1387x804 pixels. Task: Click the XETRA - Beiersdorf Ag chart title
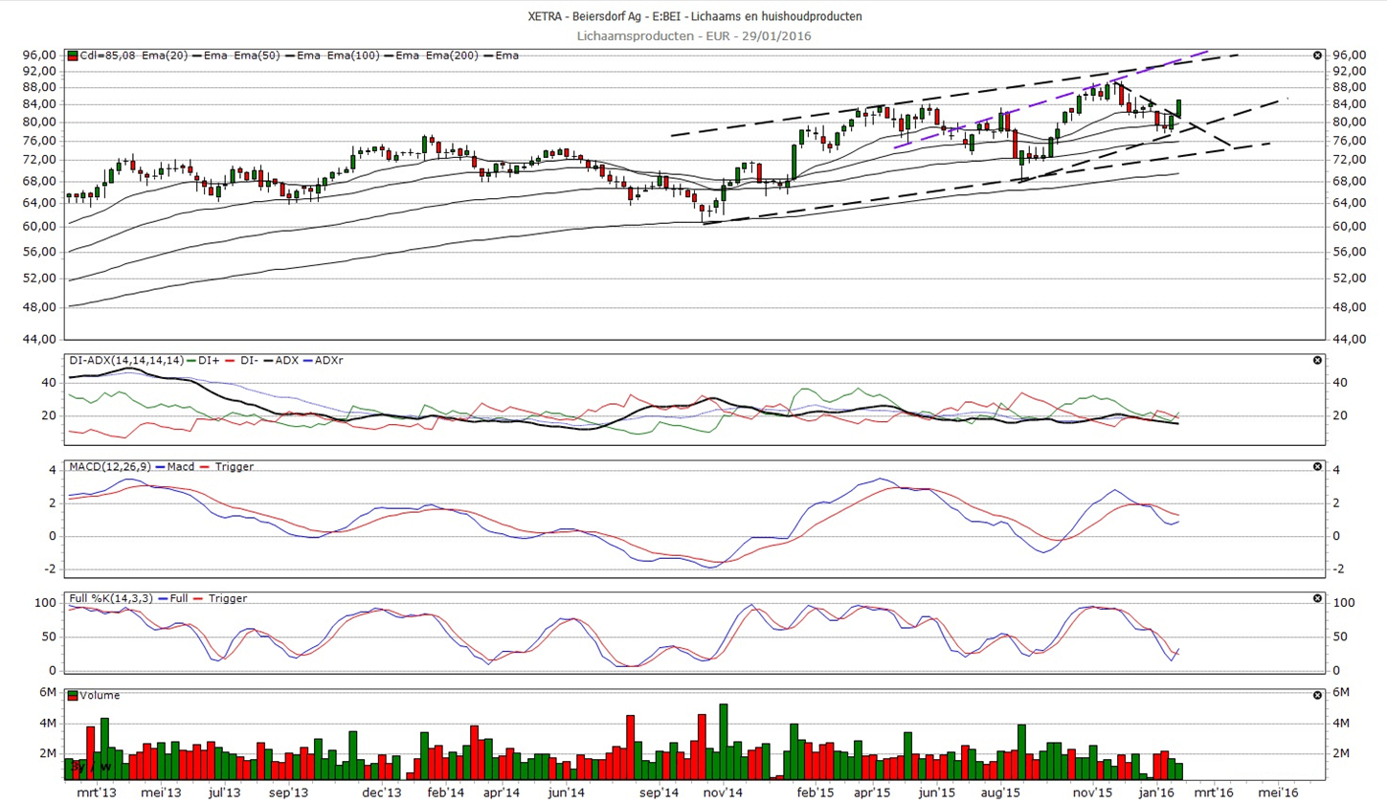tap(693, 16)
